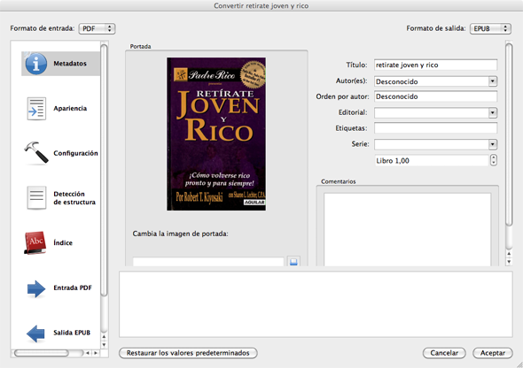Click the Índice Abc book icon
The height and width of the screenshot is (368, 523).
pyautogui.click(x=35, y=242)
